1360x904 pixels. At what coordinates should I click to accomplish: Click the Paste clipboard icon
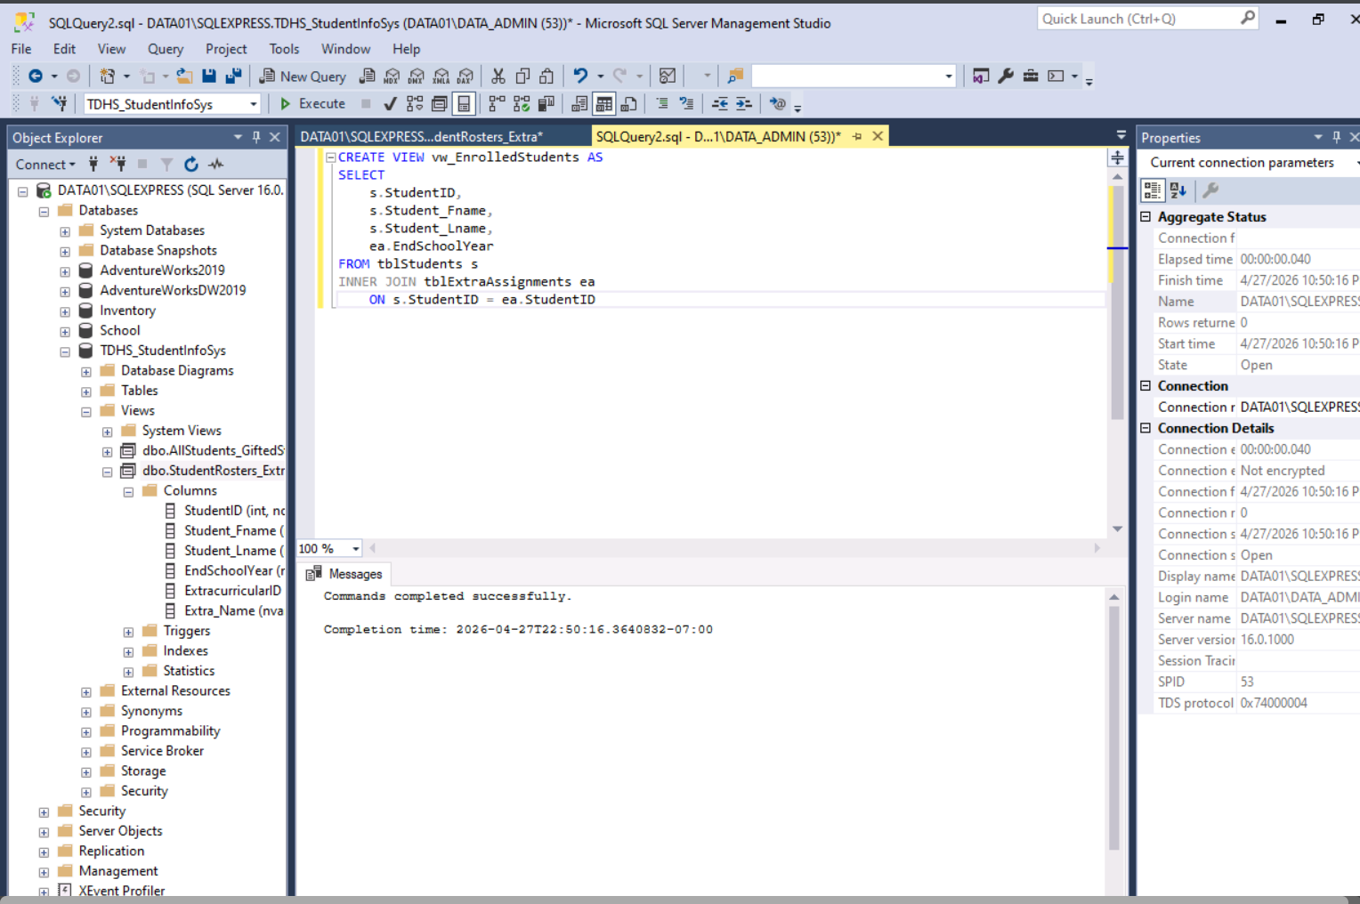pos(547,77)
